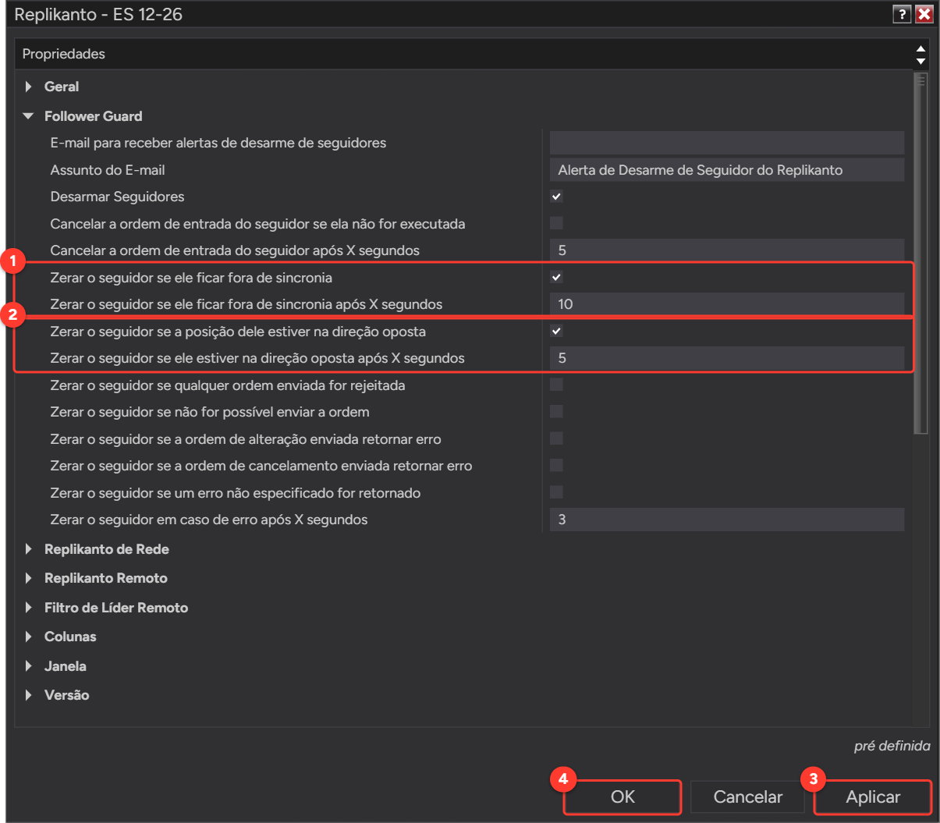Image resolution: width=940 pixels, height=823 pixels.
Task: Select the Propriedades header
Action: (63, 54)
